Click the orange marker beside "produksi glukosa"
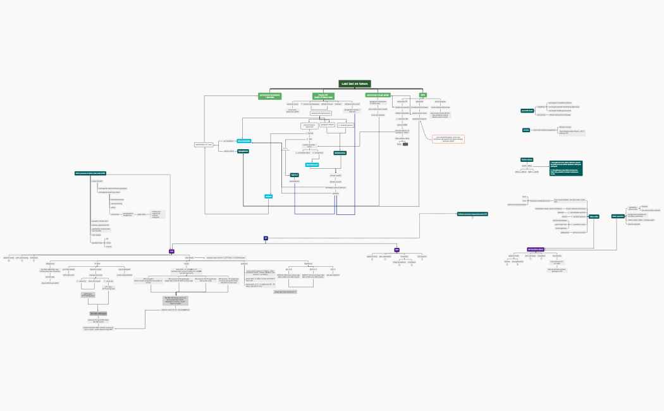This screenshot has width=664, height=411. (338, 125)
